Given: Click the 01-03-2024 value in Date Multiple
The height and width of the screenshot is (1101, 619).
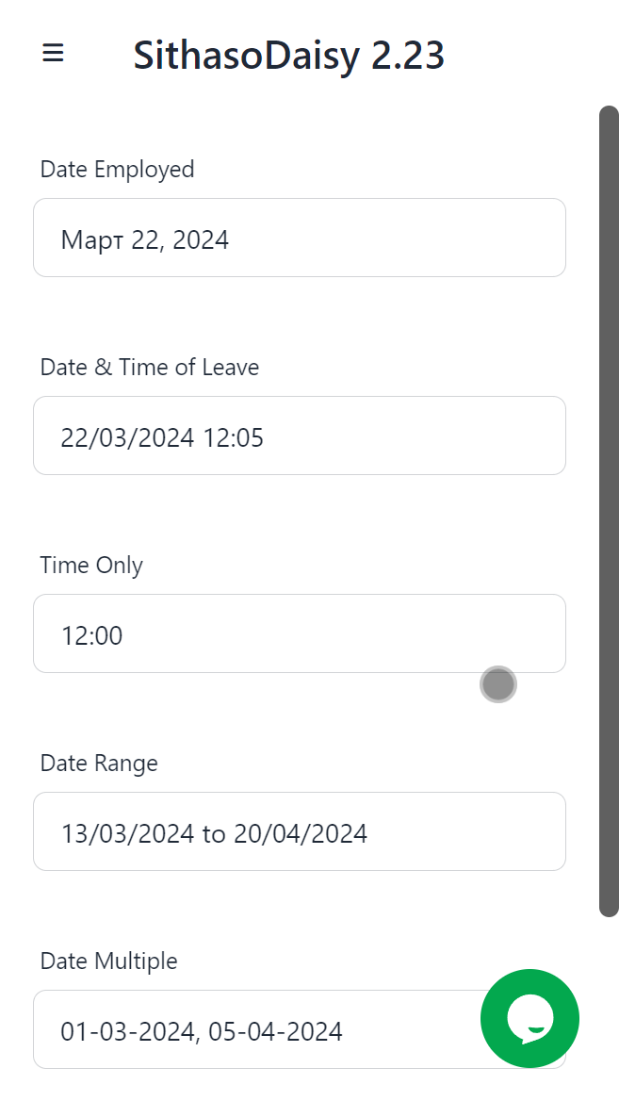Looking at the screenshot, I should 126,1031.
